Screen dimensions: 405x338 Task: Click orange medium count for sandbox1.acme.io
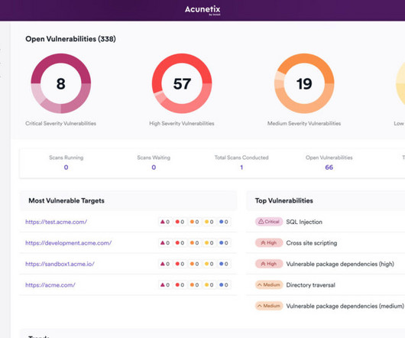pyautogui.click(x=195, y=264)
